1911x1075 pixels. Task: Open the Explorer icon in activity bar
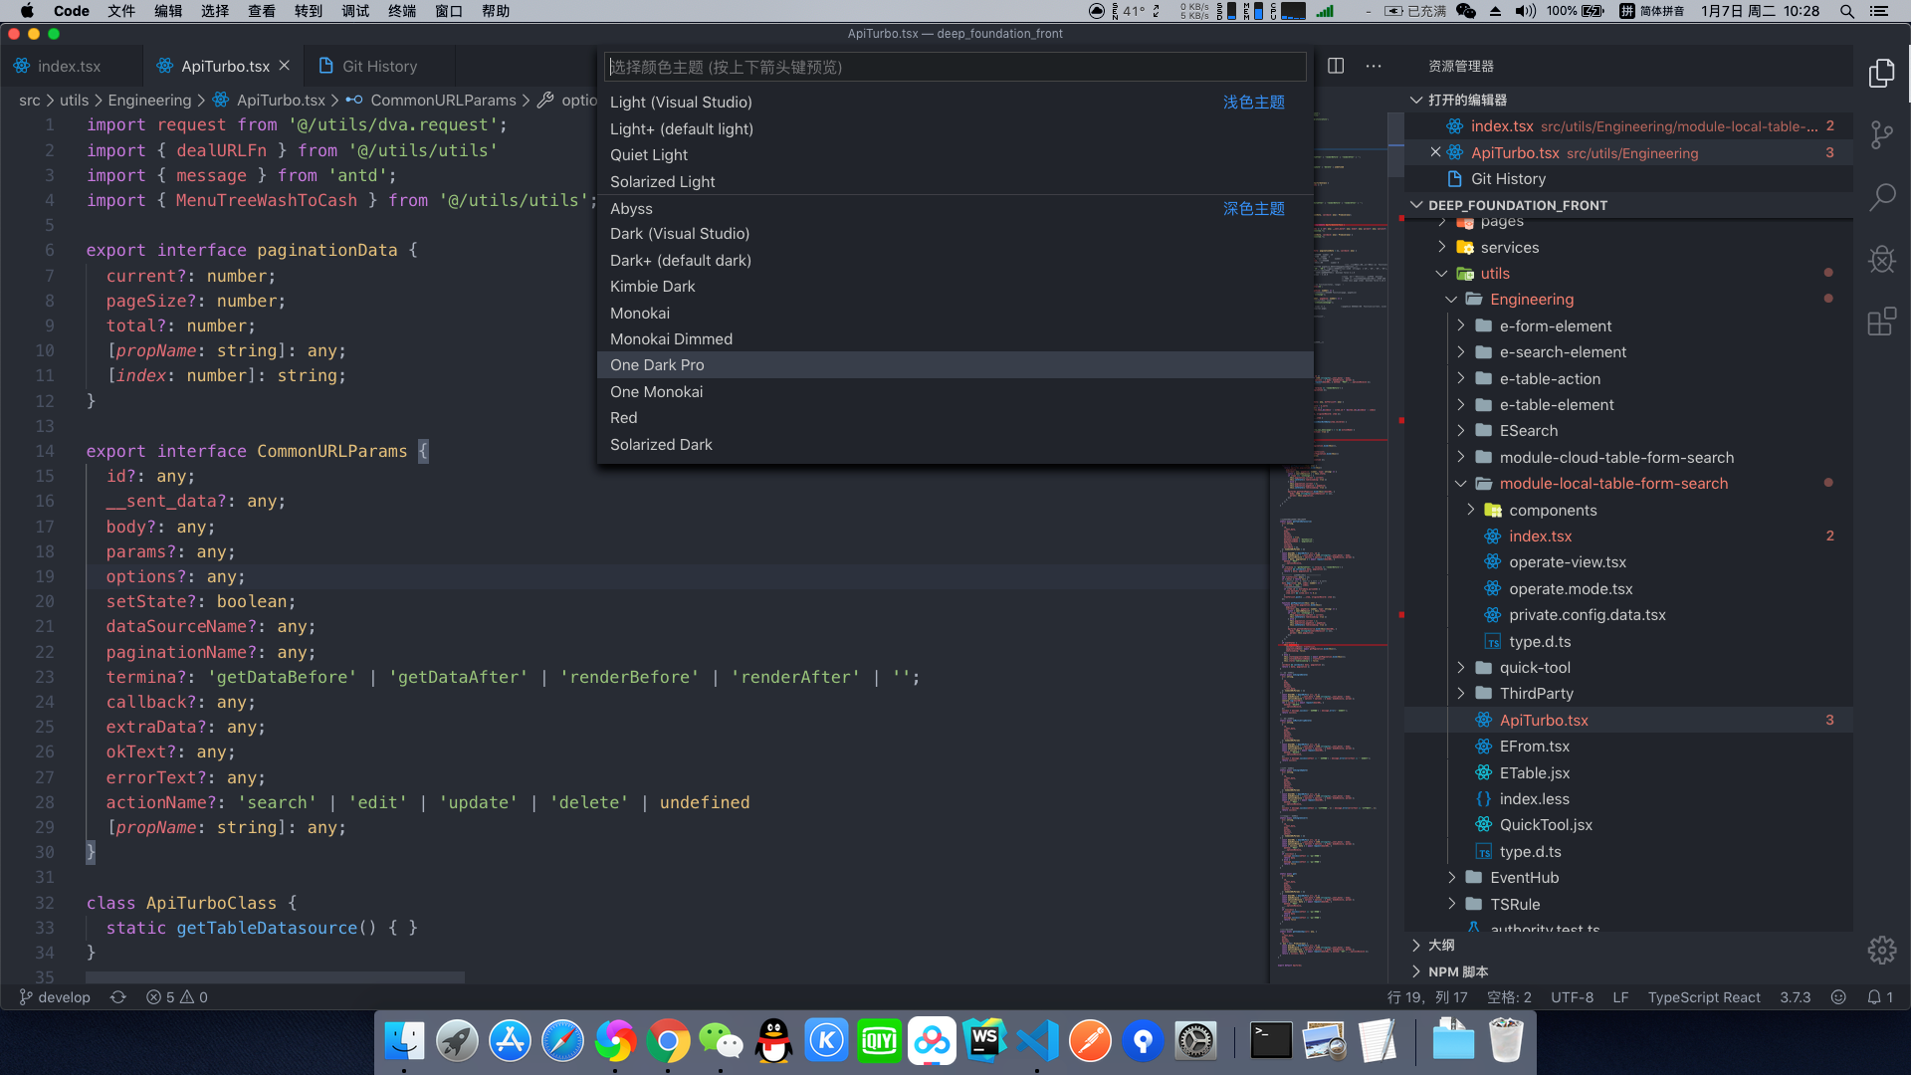[1881, 73]
